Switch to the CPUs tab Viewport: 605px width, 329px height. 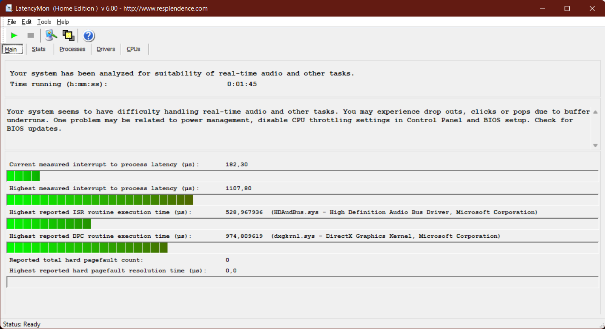[133, 49]
